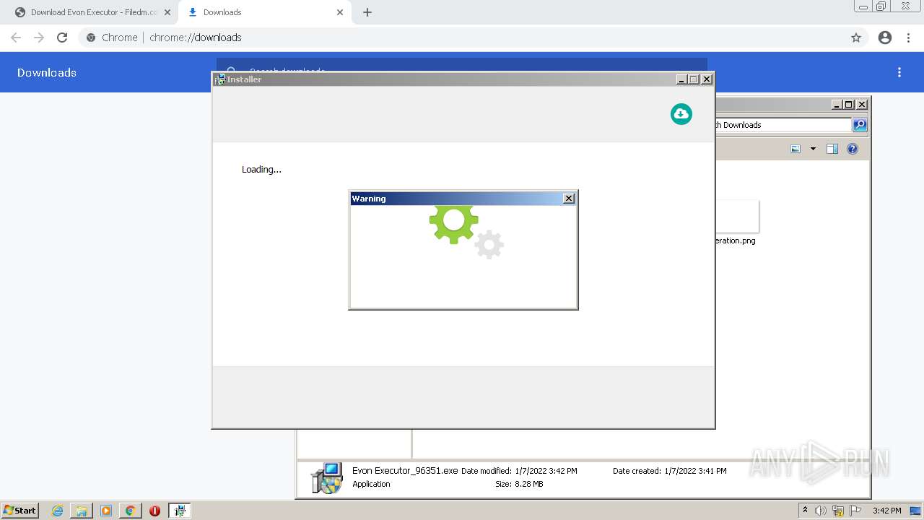The height and width of the screenshot is (520, 924).
Task: Click the Explorer search magnifier button
Action: click(859, 125)
